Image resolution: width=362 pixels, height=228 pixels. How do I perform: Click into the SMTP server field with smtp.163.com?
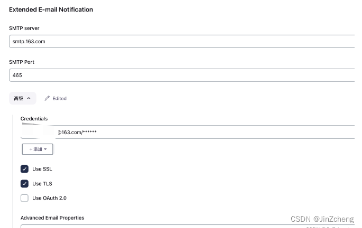click(182, 42)
